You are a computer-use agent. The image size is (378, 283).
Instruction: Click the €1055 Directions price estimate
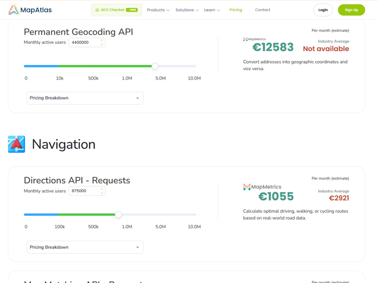point(276,196)
